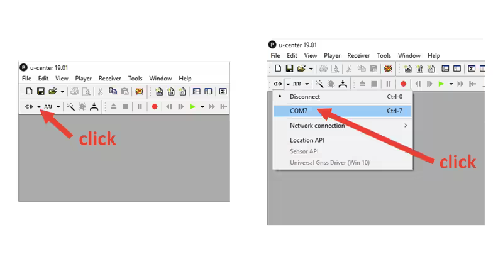Open Player menu in left u-center window
The height and width of the screenshot is (264, 503).
(x=84, y=79)
